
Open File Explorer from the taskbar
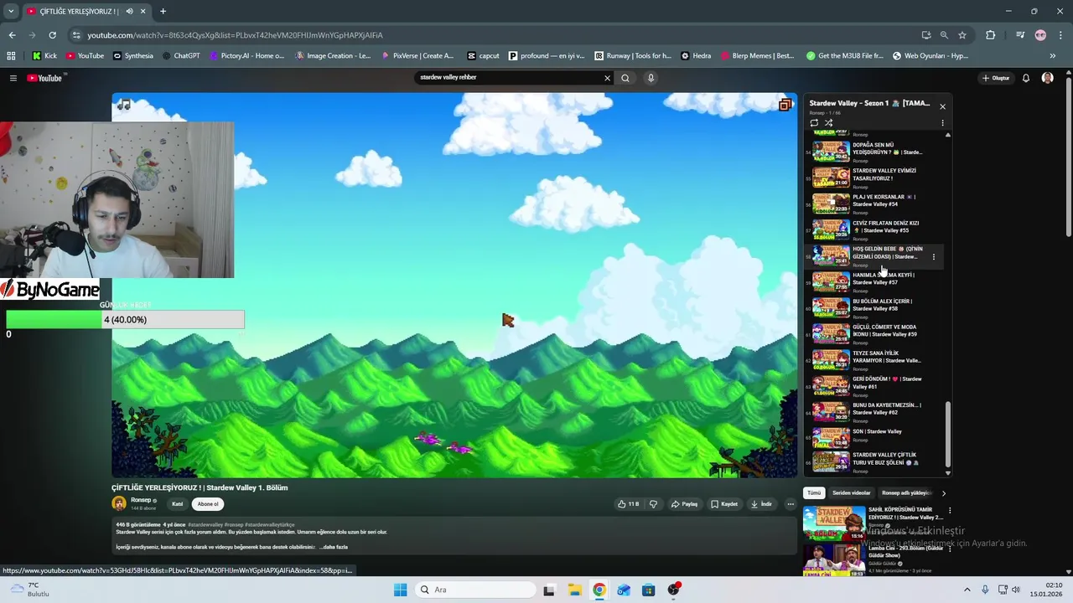pyautogui.click(x=574, y=590)
